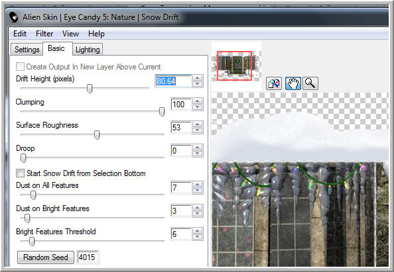Switch to the Settings tab
The height and width of the screenshot is (272, 394).
coord(27,50)
